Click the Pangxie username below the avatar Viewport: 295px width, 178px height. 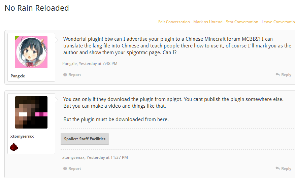pyautogui.click(x=18, y=76)
